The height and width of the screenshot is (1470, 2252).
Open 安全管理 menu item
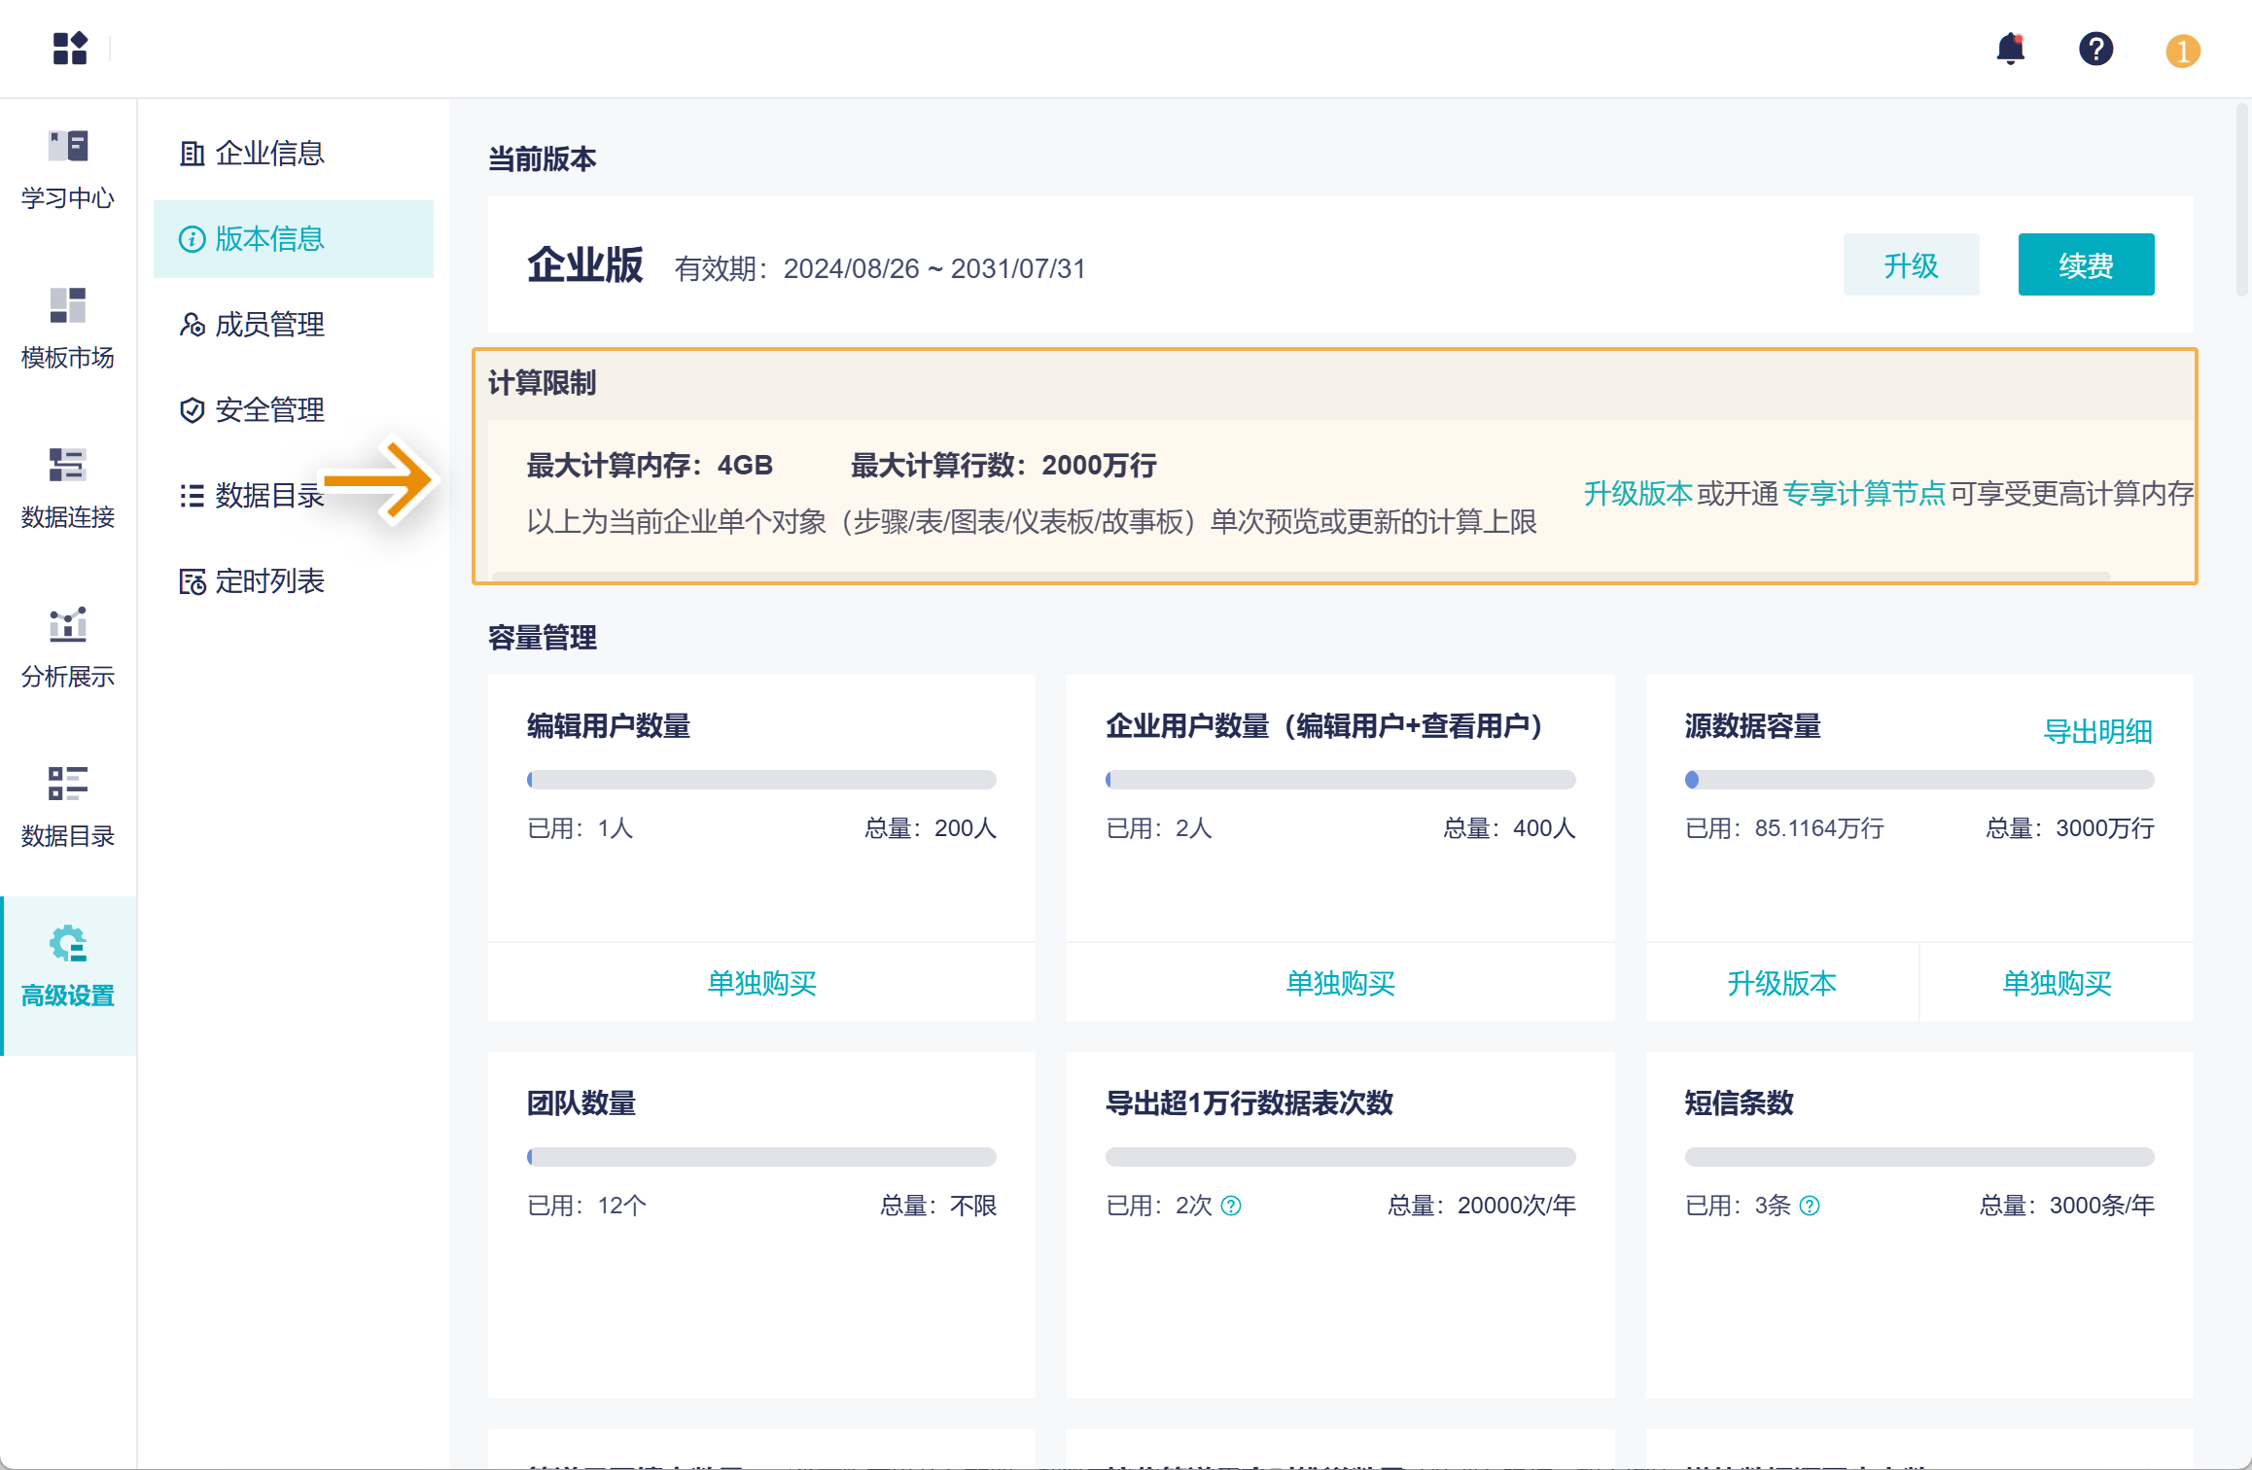[269, 409]
